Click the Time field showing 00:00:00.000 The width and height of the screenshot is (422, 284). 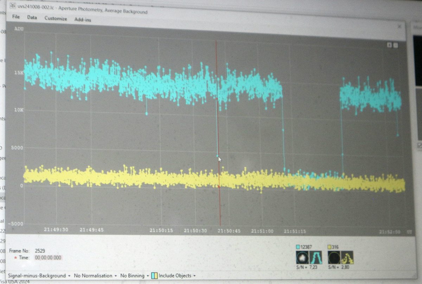(x=48, y=258)
